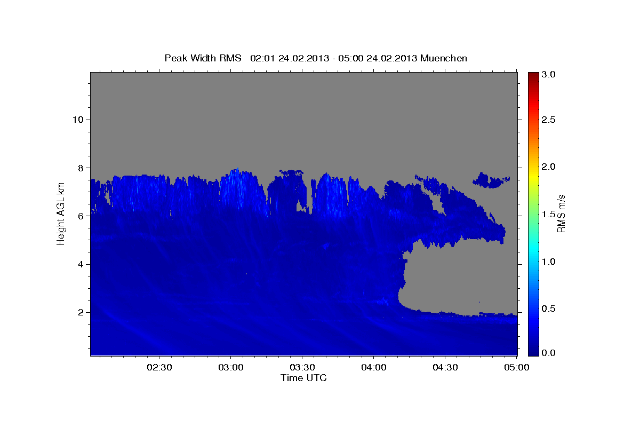
Task: Click the 03:30 time tick label
Action: (x=302, y=367)
